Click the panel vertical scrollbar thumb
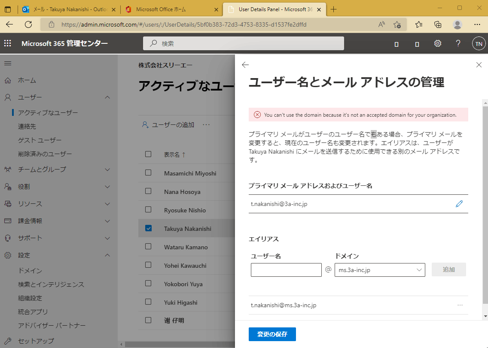The width and height of the screenshot is (488, 348). click(485, 205)
